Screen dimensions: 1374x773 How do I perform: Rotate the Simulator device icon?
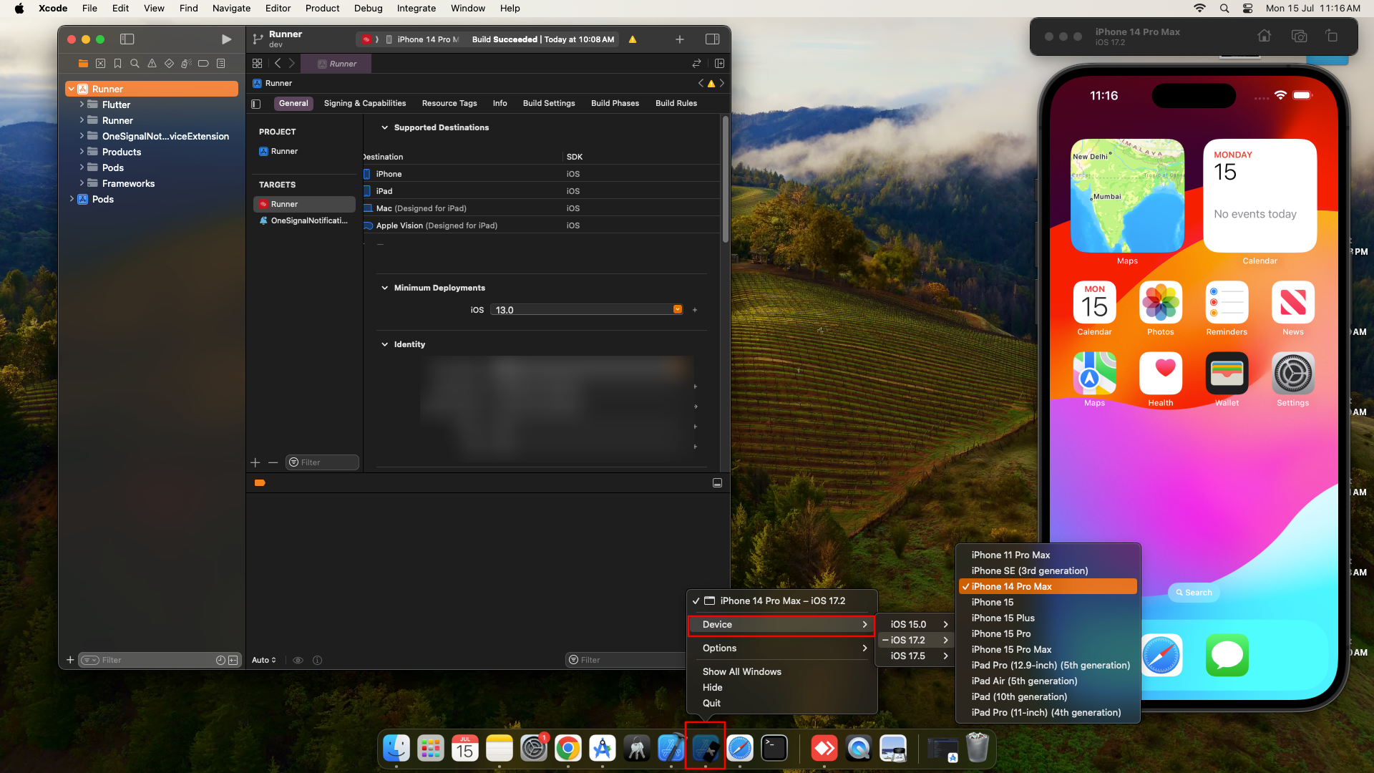[1332, 36]
